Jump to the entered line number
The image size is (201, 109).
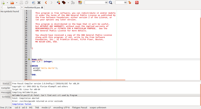pyautogui.click(x=130, y=3)
